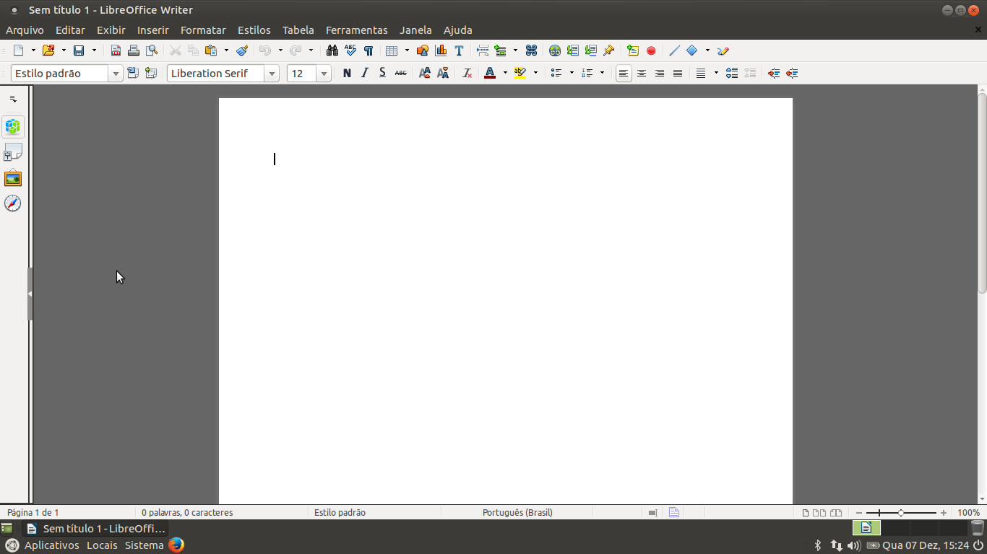The image size is (987, 554).
Task: Create a new document with the New icon
Action: click(x=19, y=50)
